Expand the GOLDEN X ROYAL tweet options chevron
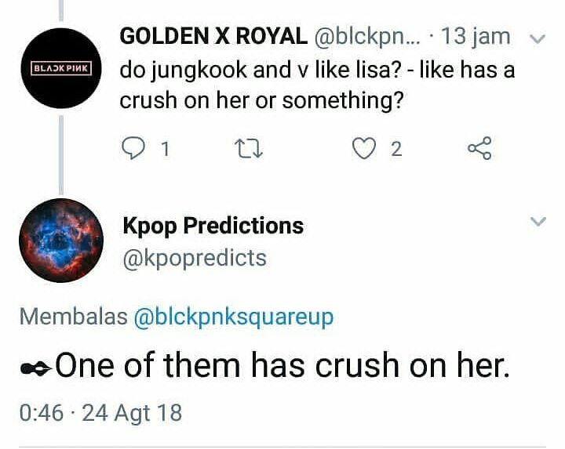The height and width of the screenshot is (449, 565). point(538,38)
